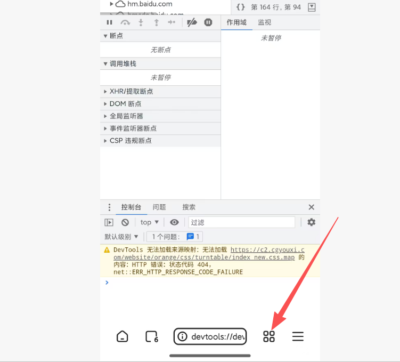Open the 默认级别 log level dropdown

121,237
